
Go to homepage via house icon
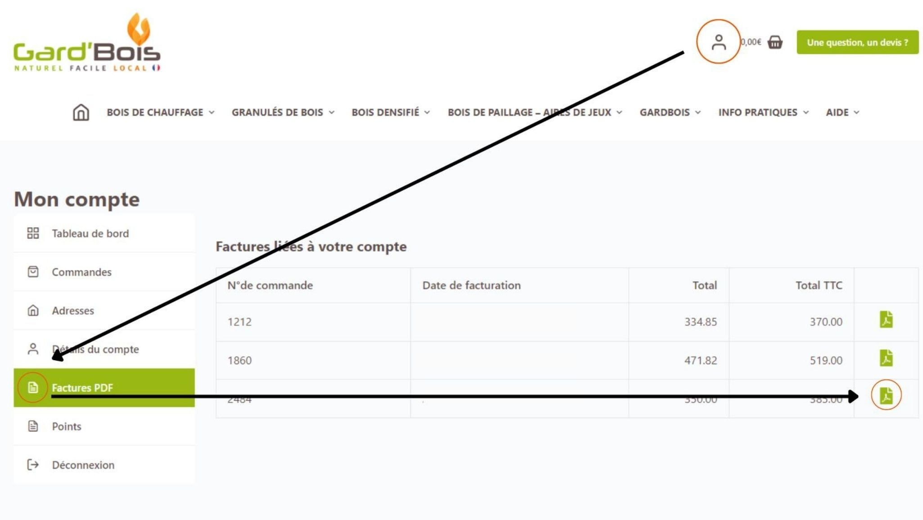[81, 112]
